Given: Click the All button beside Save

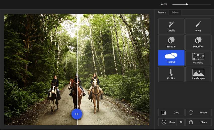Looking at the screenshot, I should pos(181,122).
